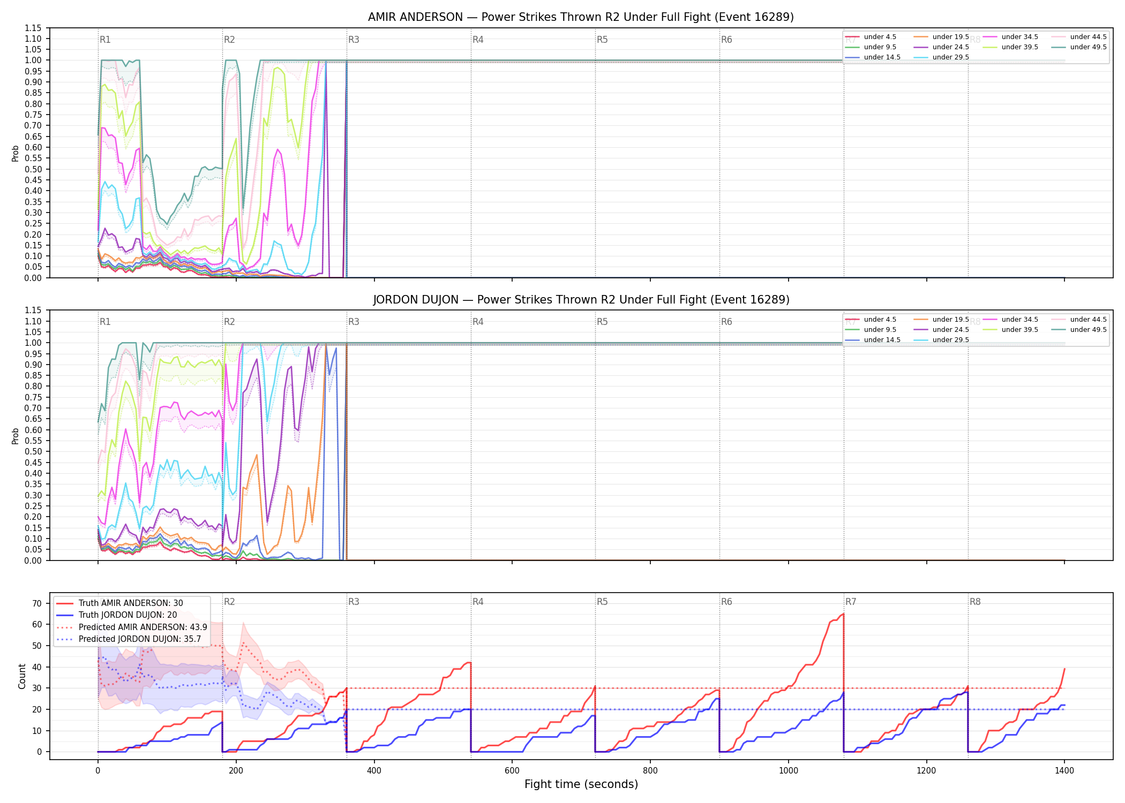The width and height of the screenshot is (1125, 803).
Task: Click the '50' tick on the Count axis
Action: click(x=37, y=646)
